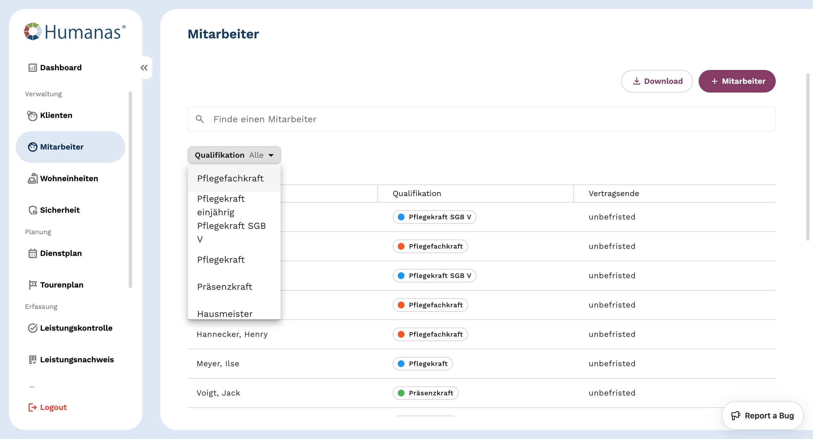
Task: Pick Hausmeister filter option
Action: click(x=225, y=313)
